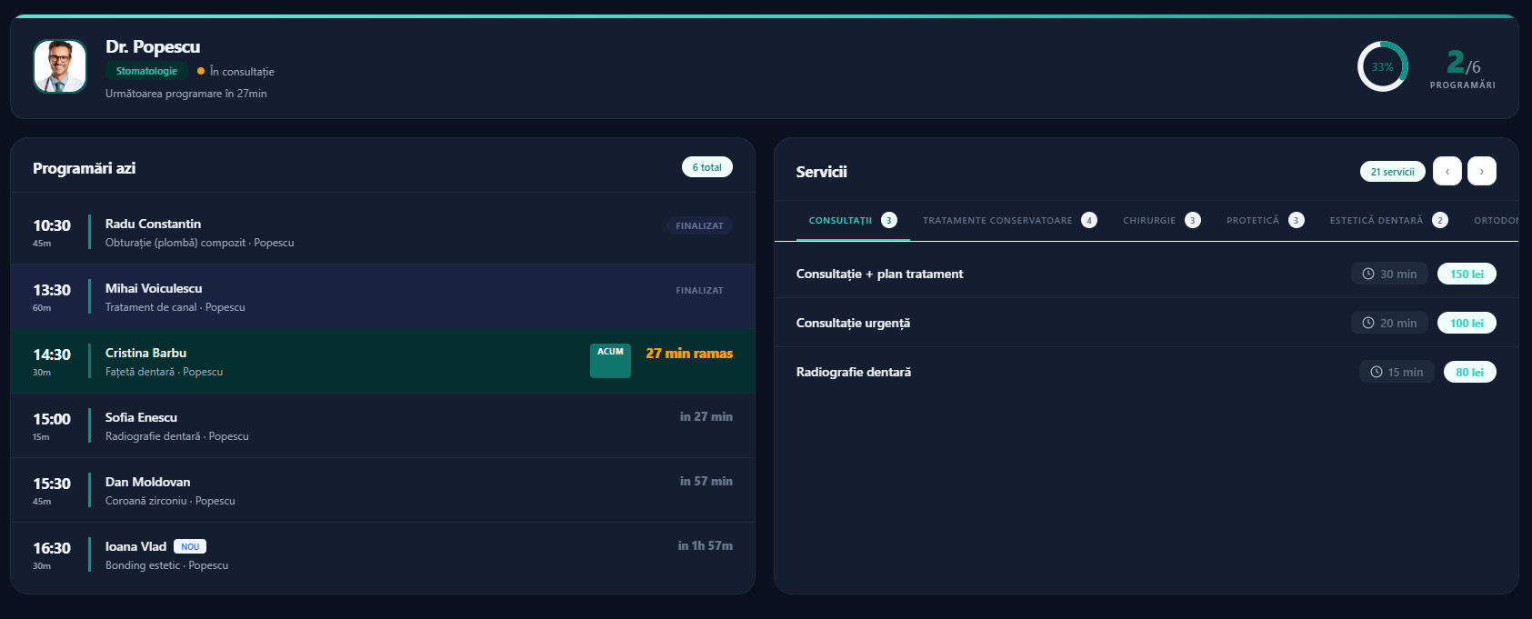The width and height of the screenshot is (1532, 619).
Task: Click the 'in 27 min' label
Action: (x=706, y=416)
